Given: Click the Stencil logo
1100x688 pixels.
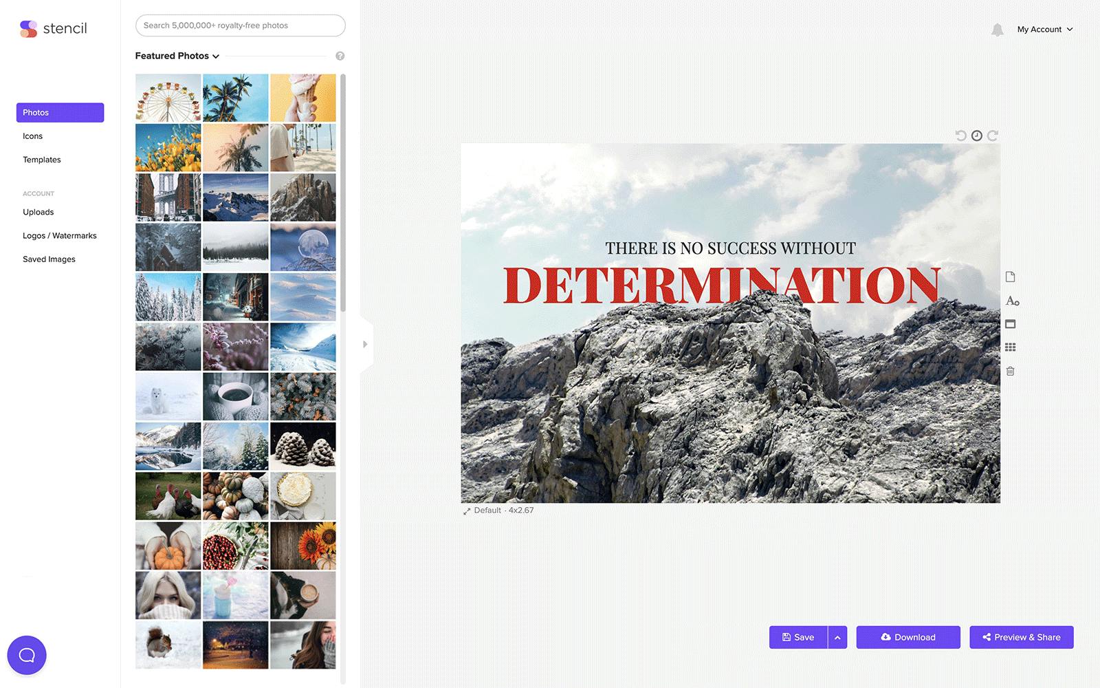Looking at the screenshot, I should click(x=54, y=28).
